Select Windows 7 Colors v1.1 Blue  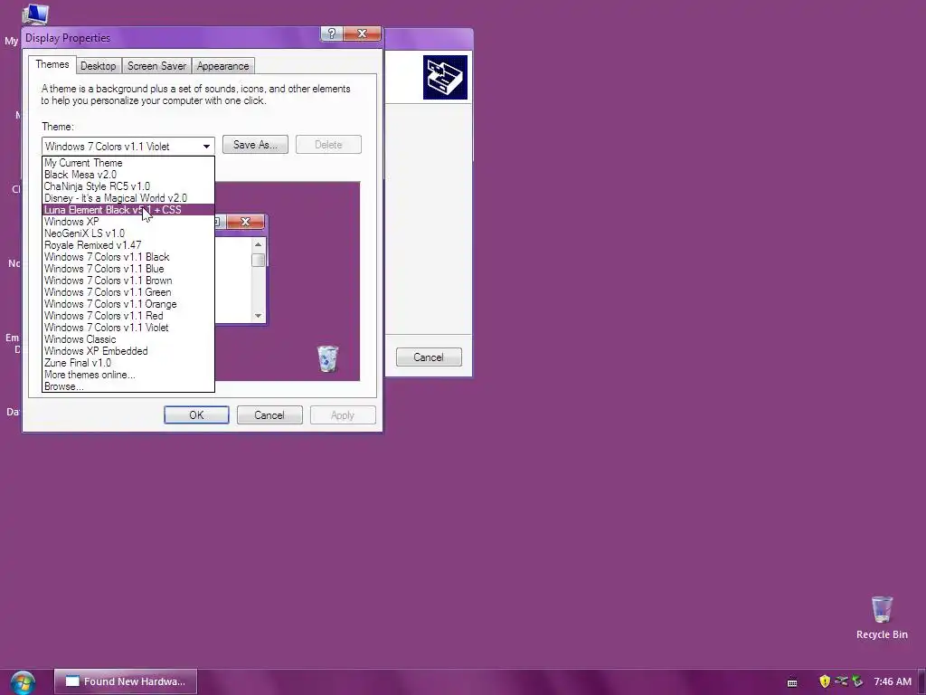[128, 269]
